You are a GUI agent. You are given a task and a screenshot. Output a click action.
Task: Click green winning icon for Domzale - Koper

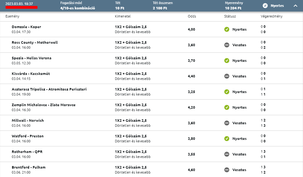pos(227,29)
